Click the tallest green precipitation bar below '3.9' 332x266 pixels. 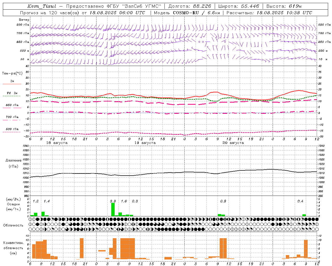click(113, 209)
